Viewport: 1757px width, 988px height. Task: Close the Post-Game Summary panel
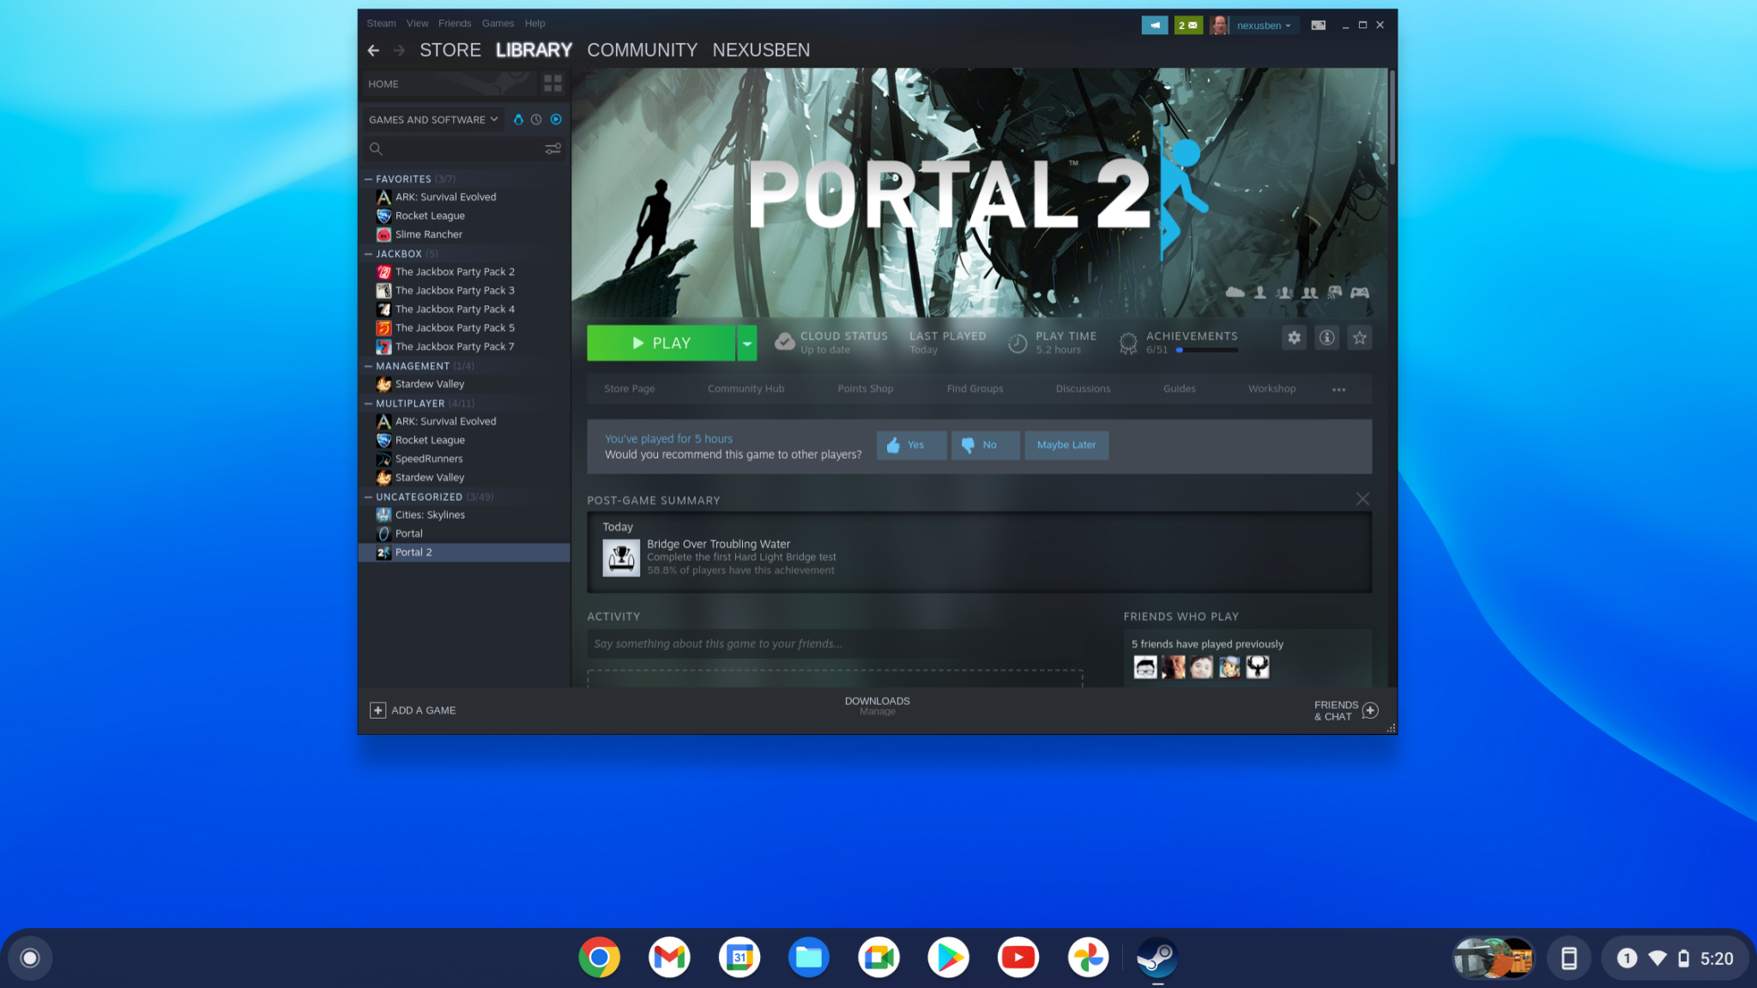1362,499
